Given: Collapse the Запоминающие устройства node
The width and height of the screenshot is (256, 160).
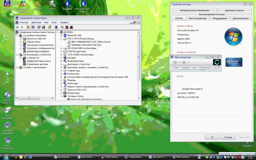Looking at the screenshot, I should point(17,55).
